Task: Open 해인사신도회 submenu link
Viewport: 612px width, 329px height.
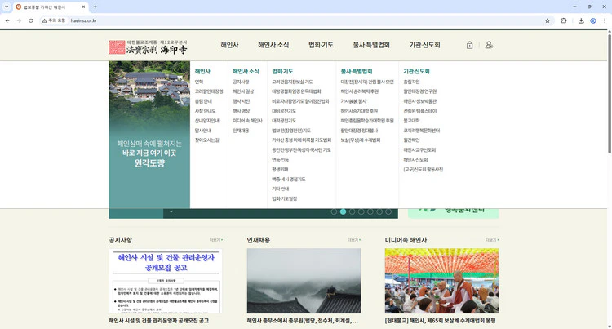Action: 415,160
